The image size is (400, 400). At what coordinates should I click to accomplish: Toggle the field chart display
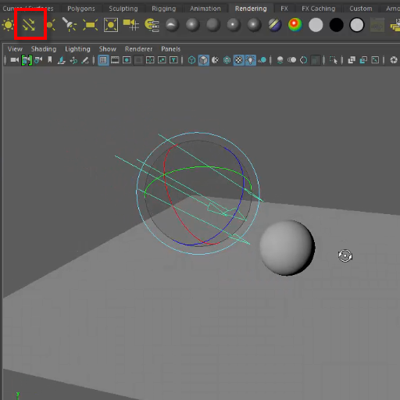tap(150, 60)
